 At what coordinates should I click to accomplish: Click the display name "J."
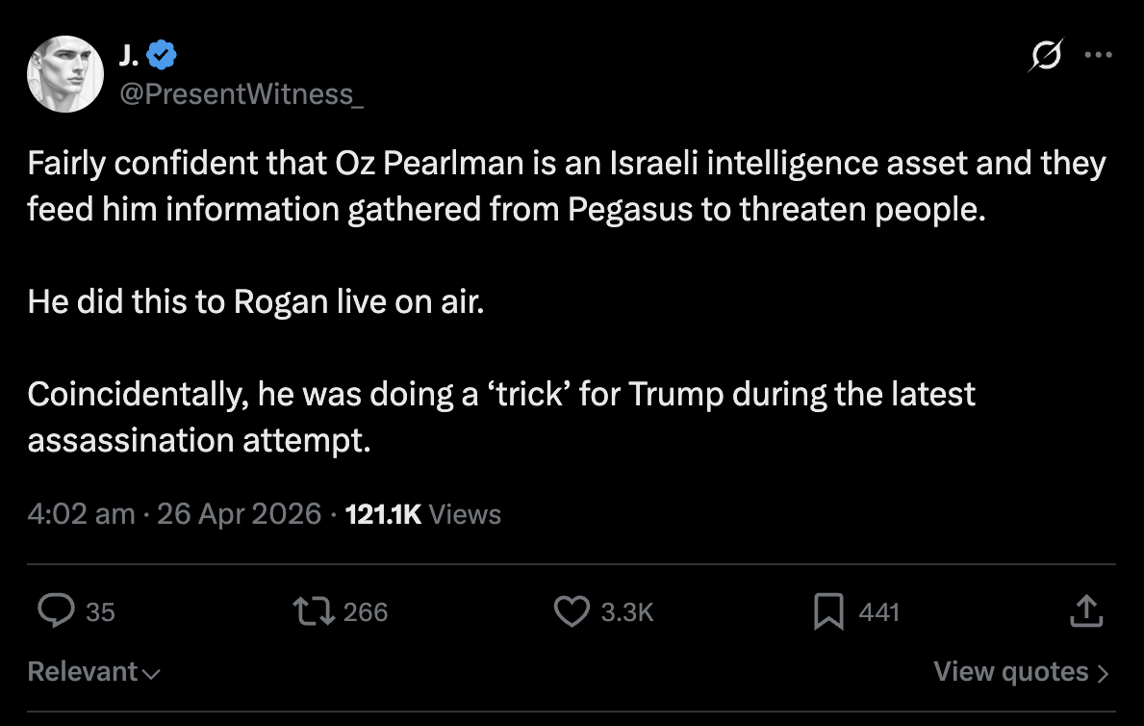tap(129, 58)
